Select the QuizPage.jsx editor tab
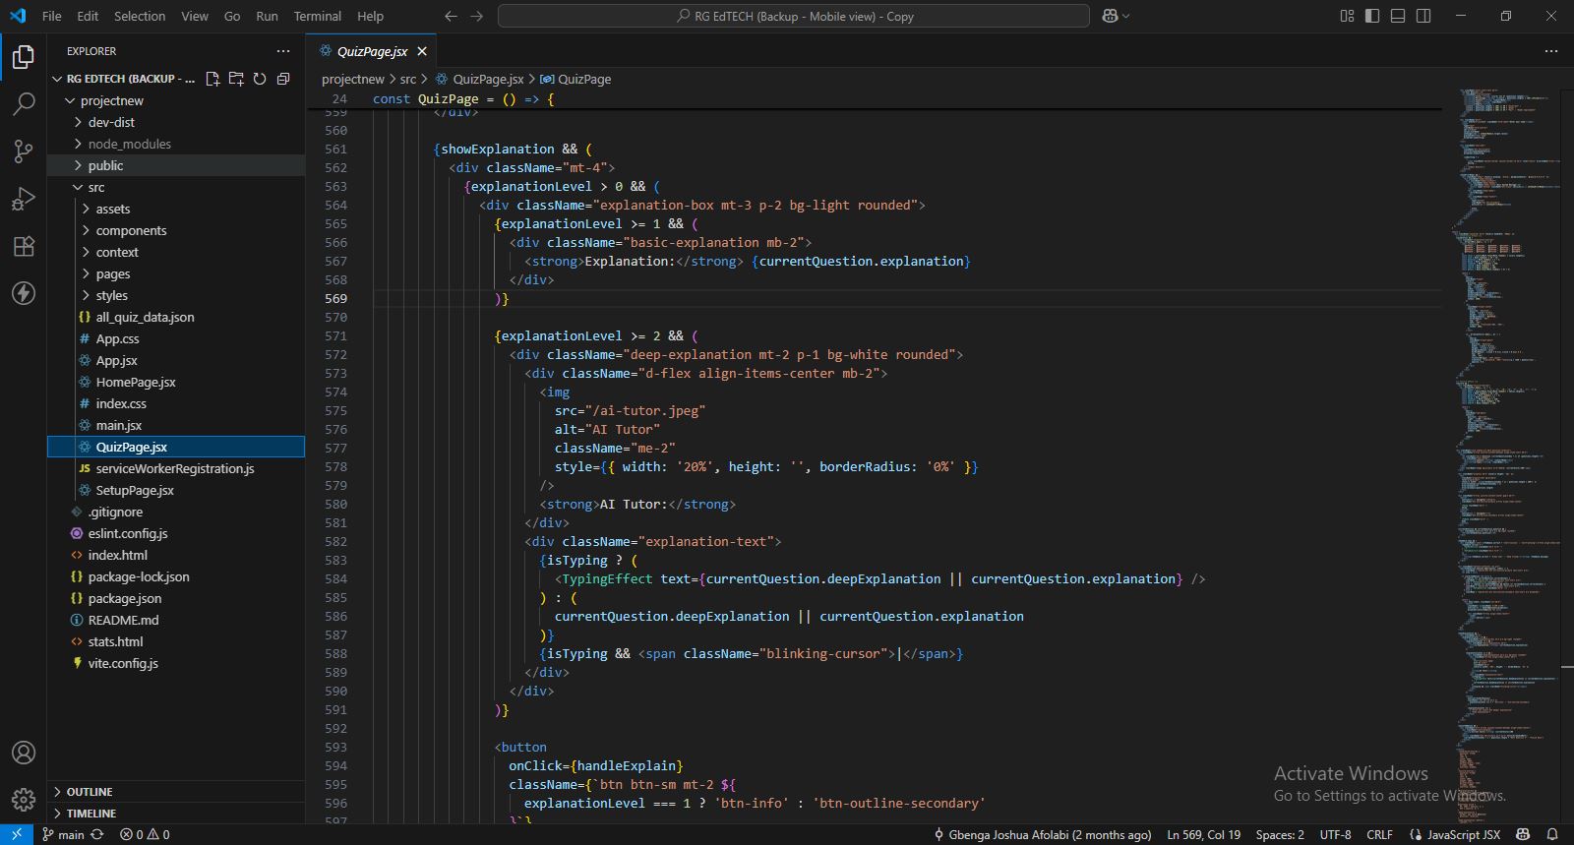The height and width of the screenshot is (845, 1574). (372, 51)
